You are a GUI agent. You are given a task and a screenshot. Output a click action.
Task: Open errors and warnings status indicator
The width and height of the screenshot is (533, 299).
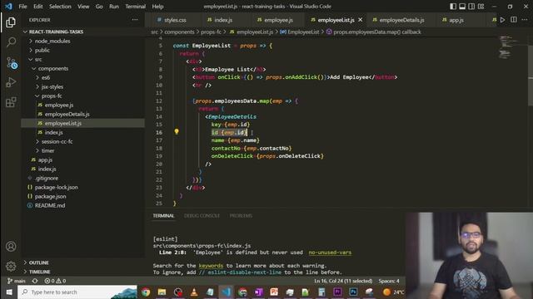55,281
